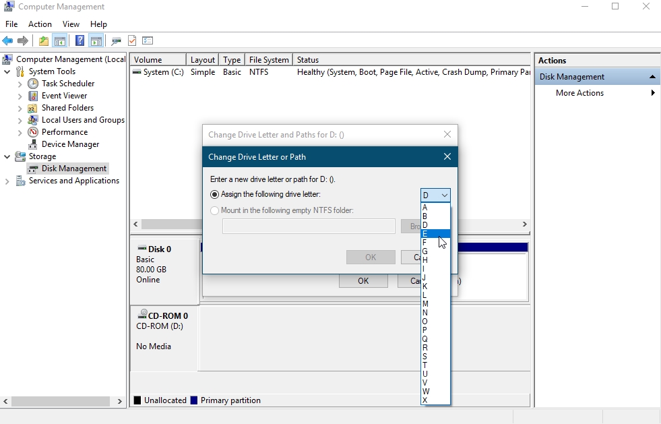The height and width of the screenshot is (424, 661).
Task: Expand the Task Scheduler branch
Action: (x=20, y=84)
